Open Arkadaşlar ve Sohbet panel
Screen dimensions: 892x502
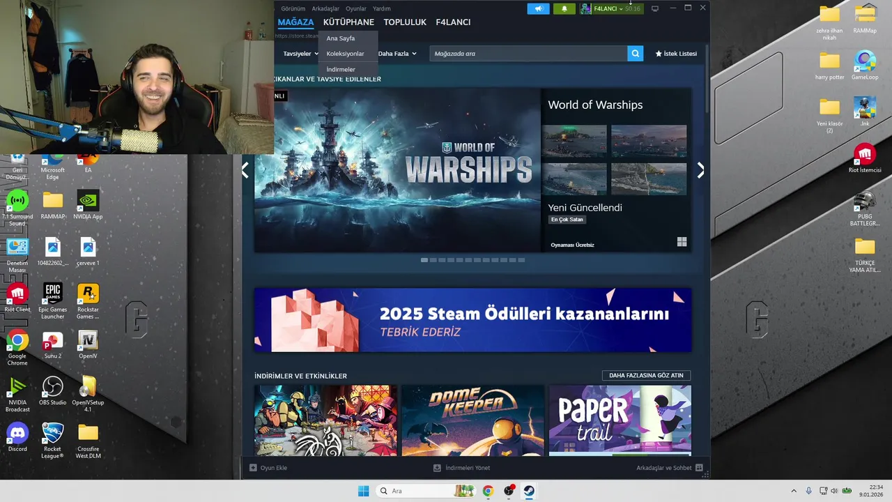point(669,468)
